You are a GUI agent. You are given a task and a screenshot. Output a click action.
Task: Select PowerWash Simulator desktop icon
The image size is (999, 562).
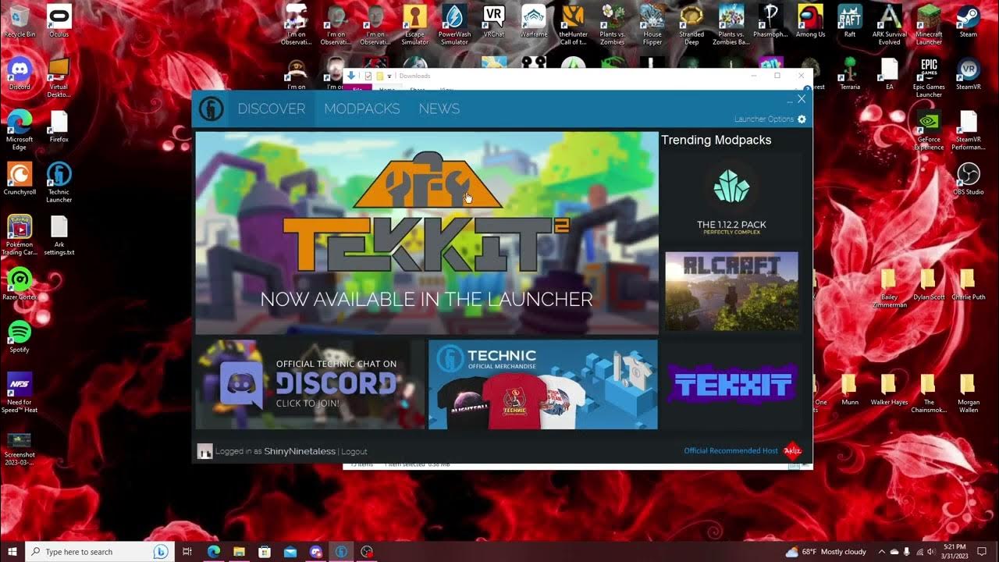pos(454,25)
